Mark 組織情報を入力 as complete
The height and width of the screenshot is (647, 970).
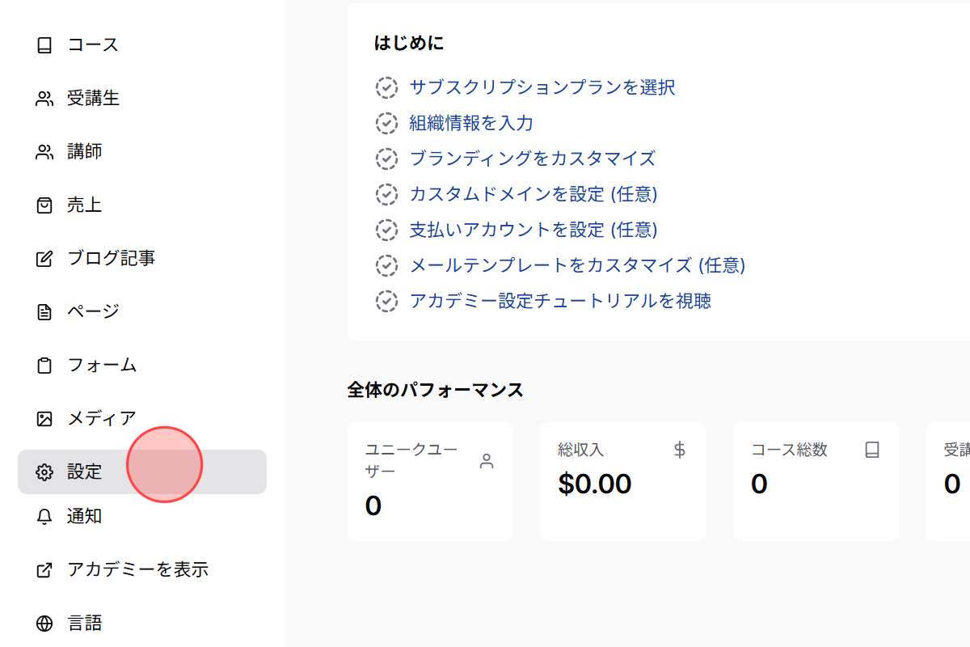[386, 123]
